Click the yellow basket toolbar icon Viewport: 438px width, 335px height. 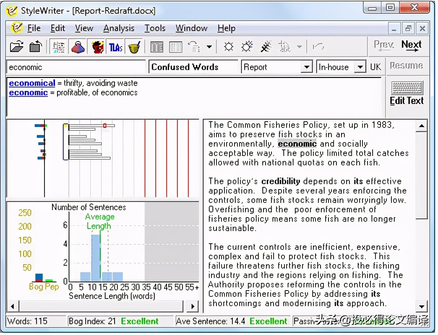pyautogui.click(x=134, y=47)
